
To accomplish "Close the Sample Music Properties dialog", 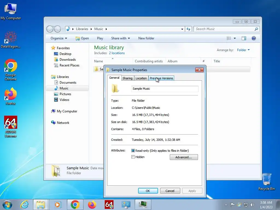I will tap(199, 70).
